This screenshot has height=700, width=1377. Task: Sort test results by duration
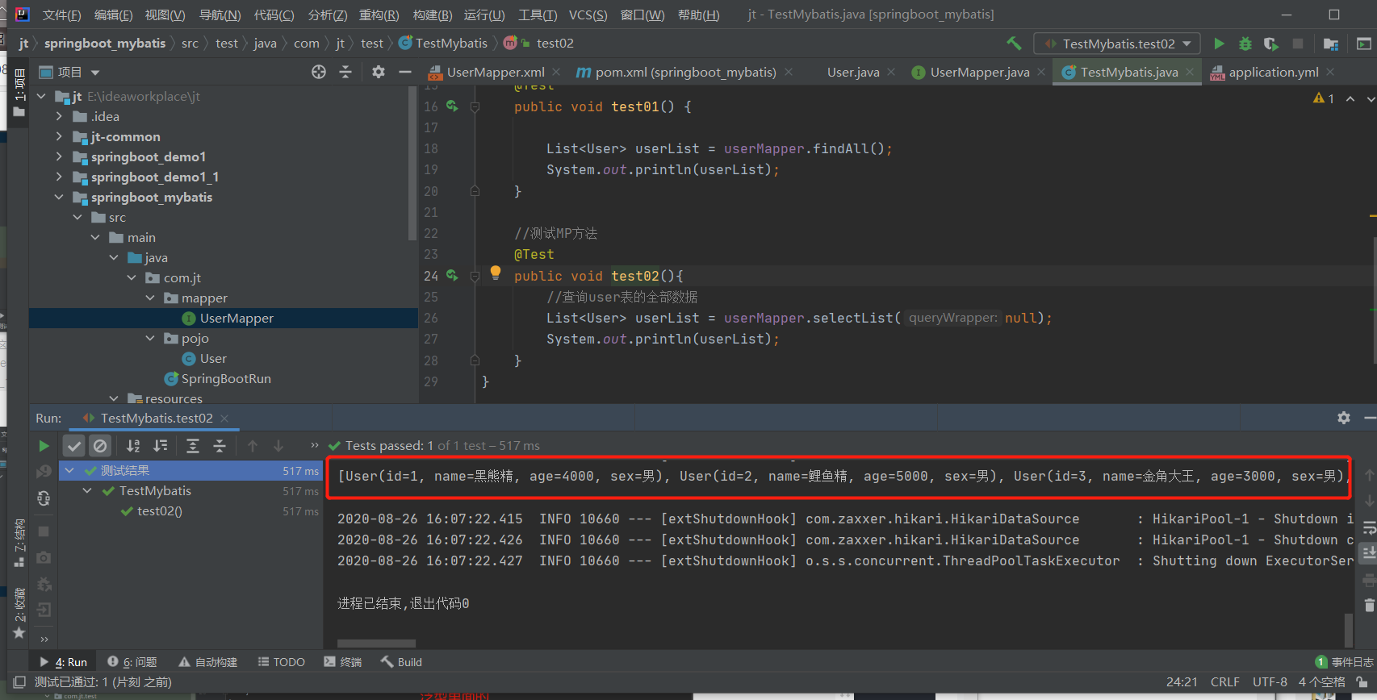161,446
